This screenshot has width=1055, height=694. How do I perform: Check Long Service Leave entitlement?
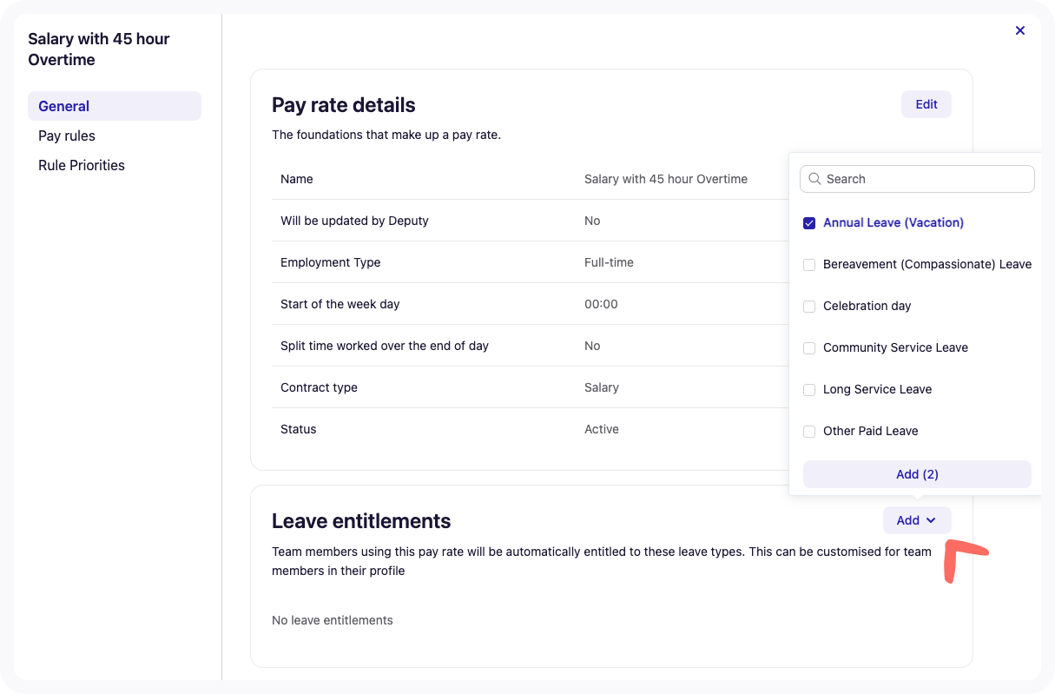[809, 389]
